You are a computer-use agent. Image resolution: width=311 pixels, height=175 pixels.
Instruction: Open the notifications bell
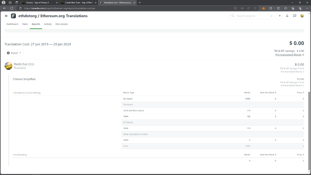[x=287, y=16]
